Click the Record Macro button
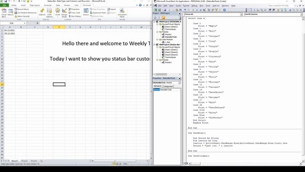 [x=21, y=9]
